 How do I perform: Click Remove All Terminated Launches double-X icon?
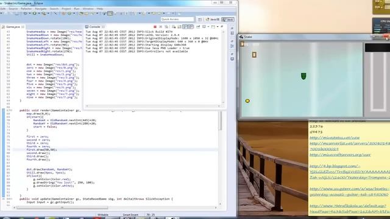click(x=166, y=27)
